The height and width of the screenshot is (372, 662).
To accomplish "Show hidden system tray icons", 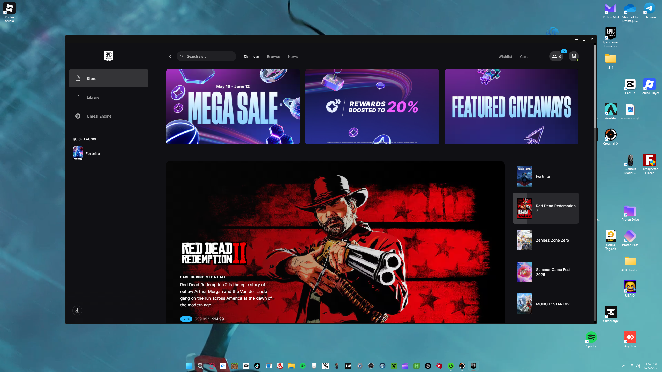I will tap(624, 366).
